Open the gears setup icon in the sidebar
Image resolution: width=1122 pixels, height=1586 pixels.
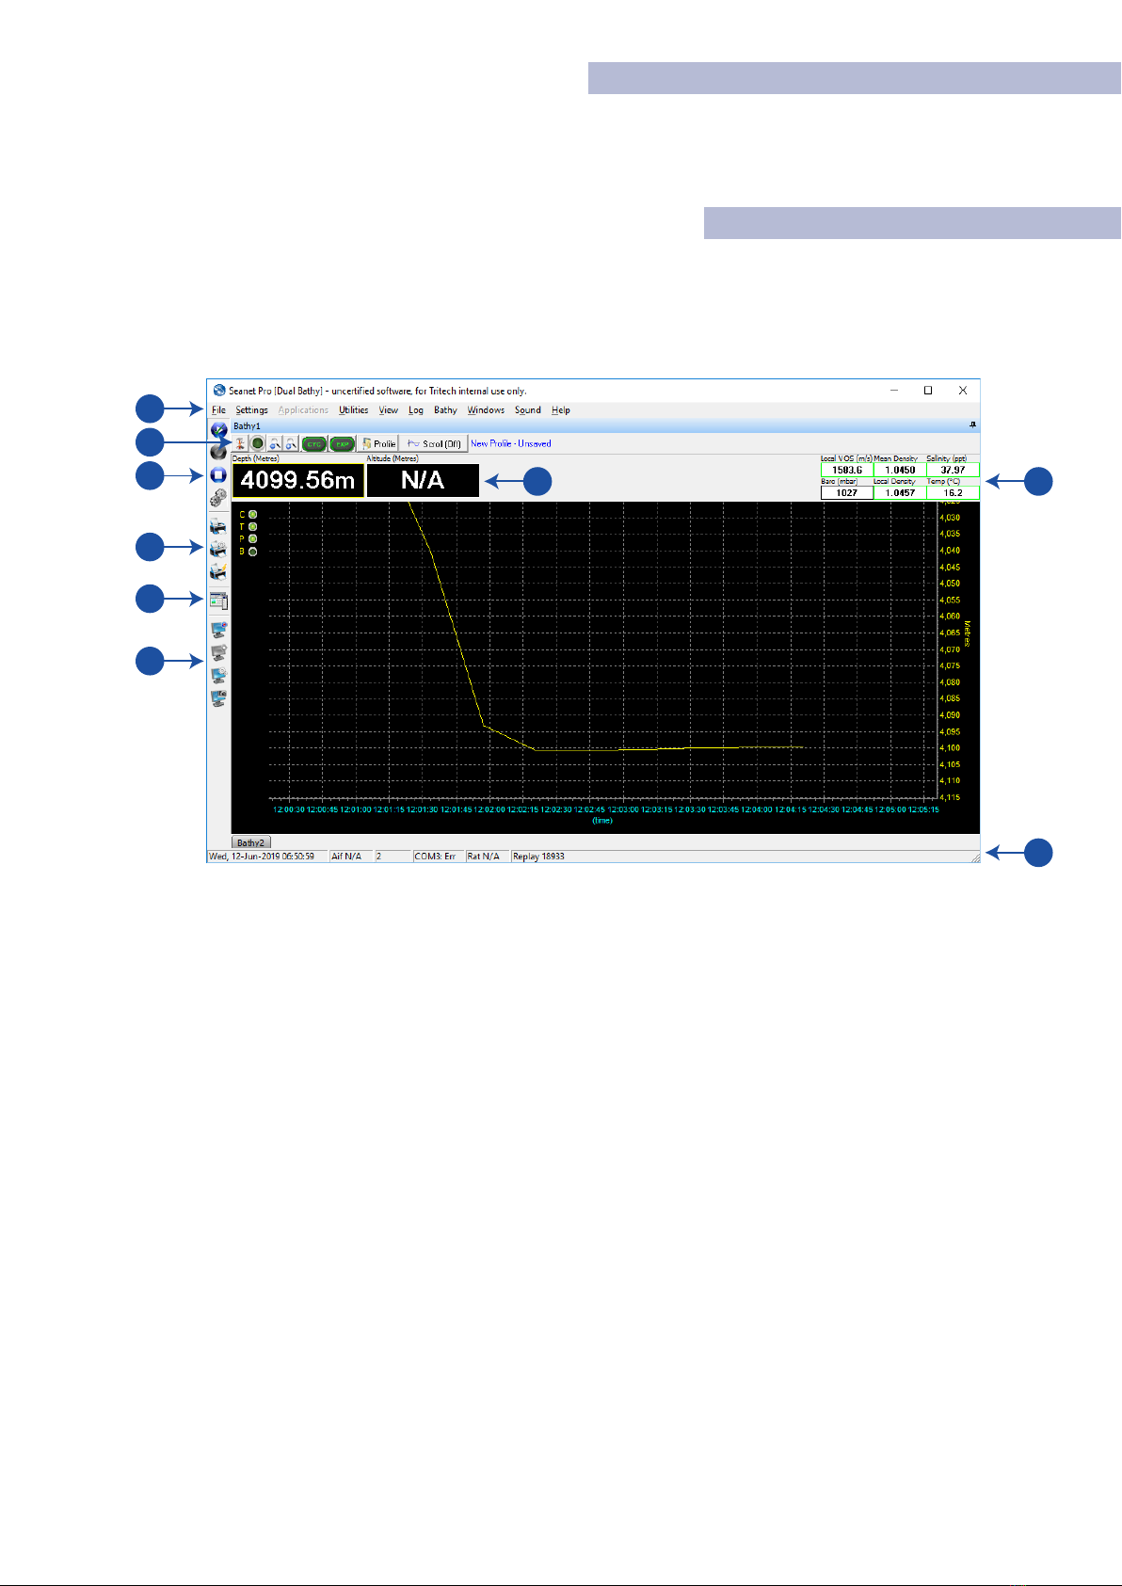tap(218, 497)
